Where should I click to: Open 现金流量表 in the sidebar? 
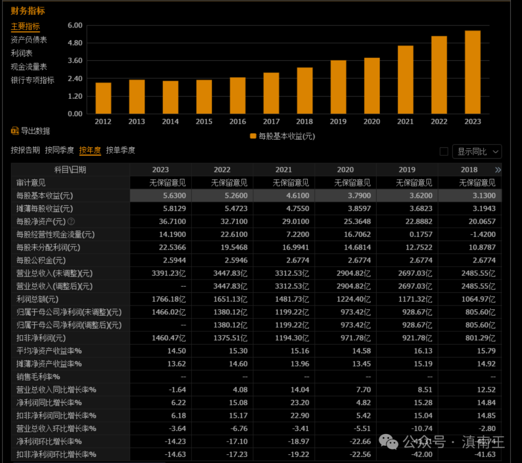click(x=29, y=67)
